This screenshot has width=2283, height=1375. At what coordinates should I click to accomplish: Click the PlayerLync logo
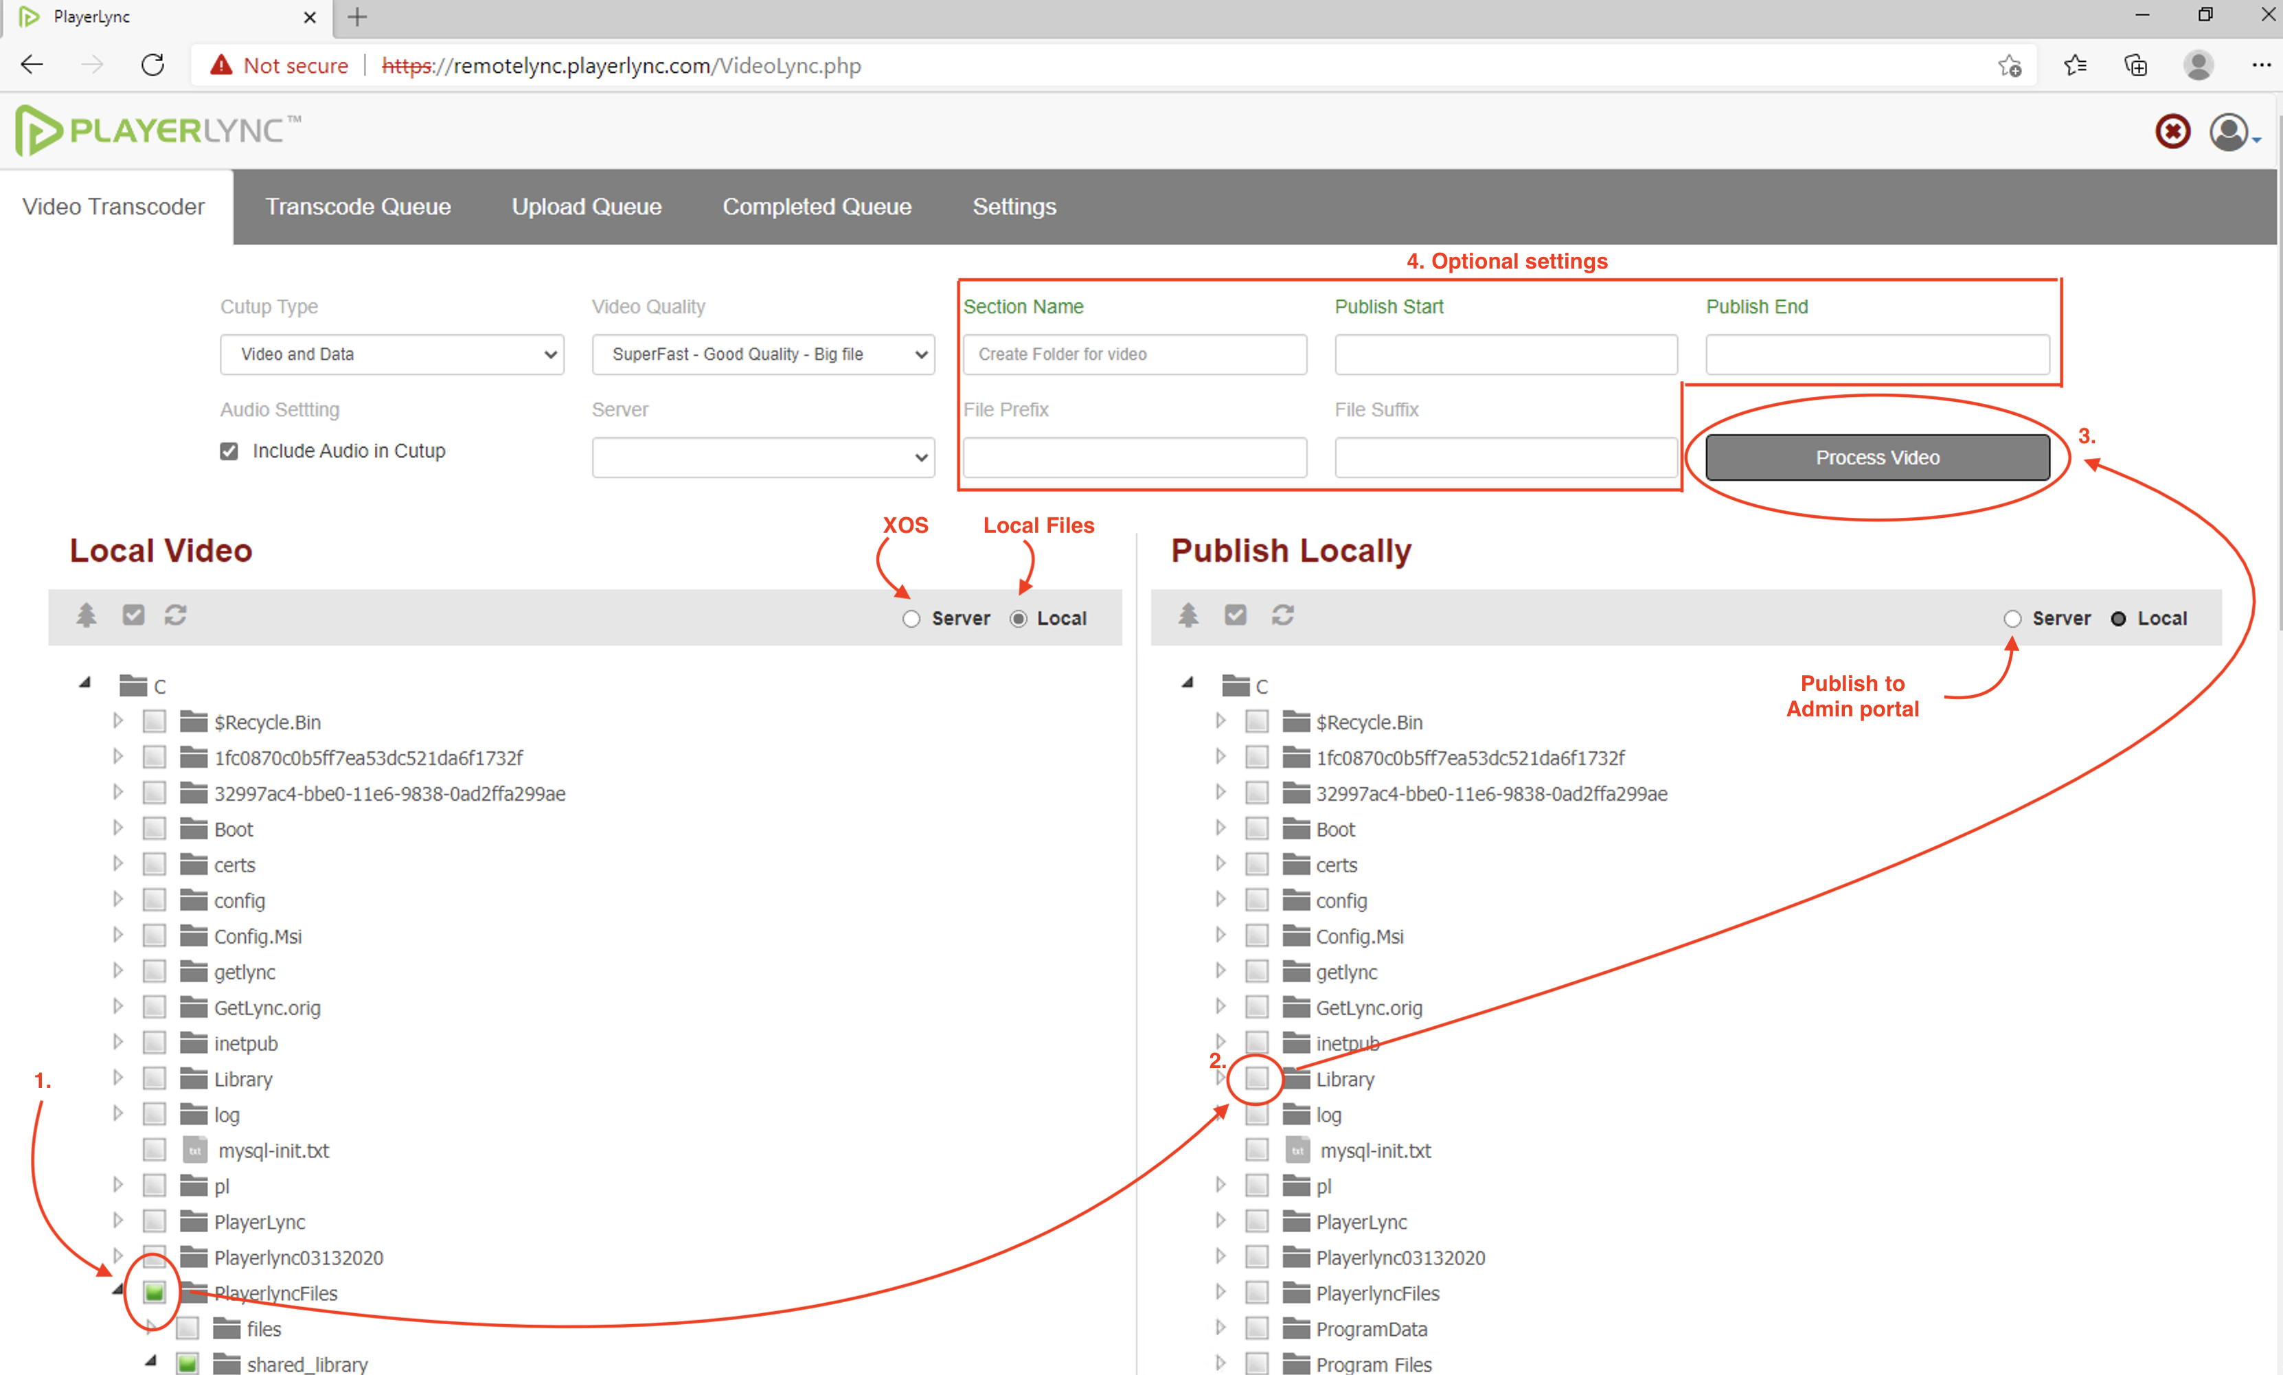(157, 130)
